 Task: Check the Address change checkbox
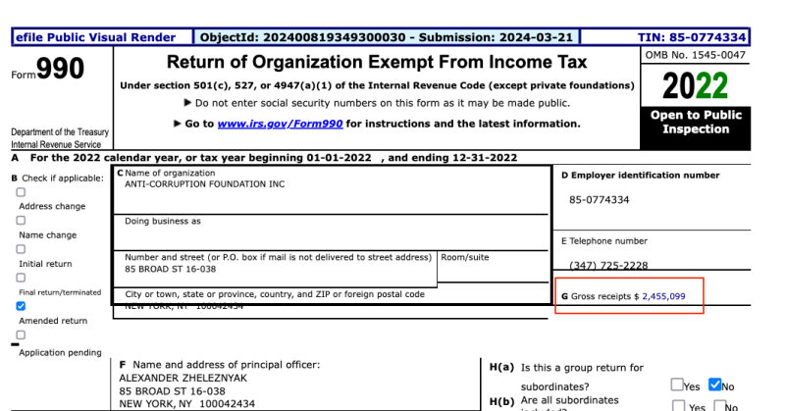[21, 193]
